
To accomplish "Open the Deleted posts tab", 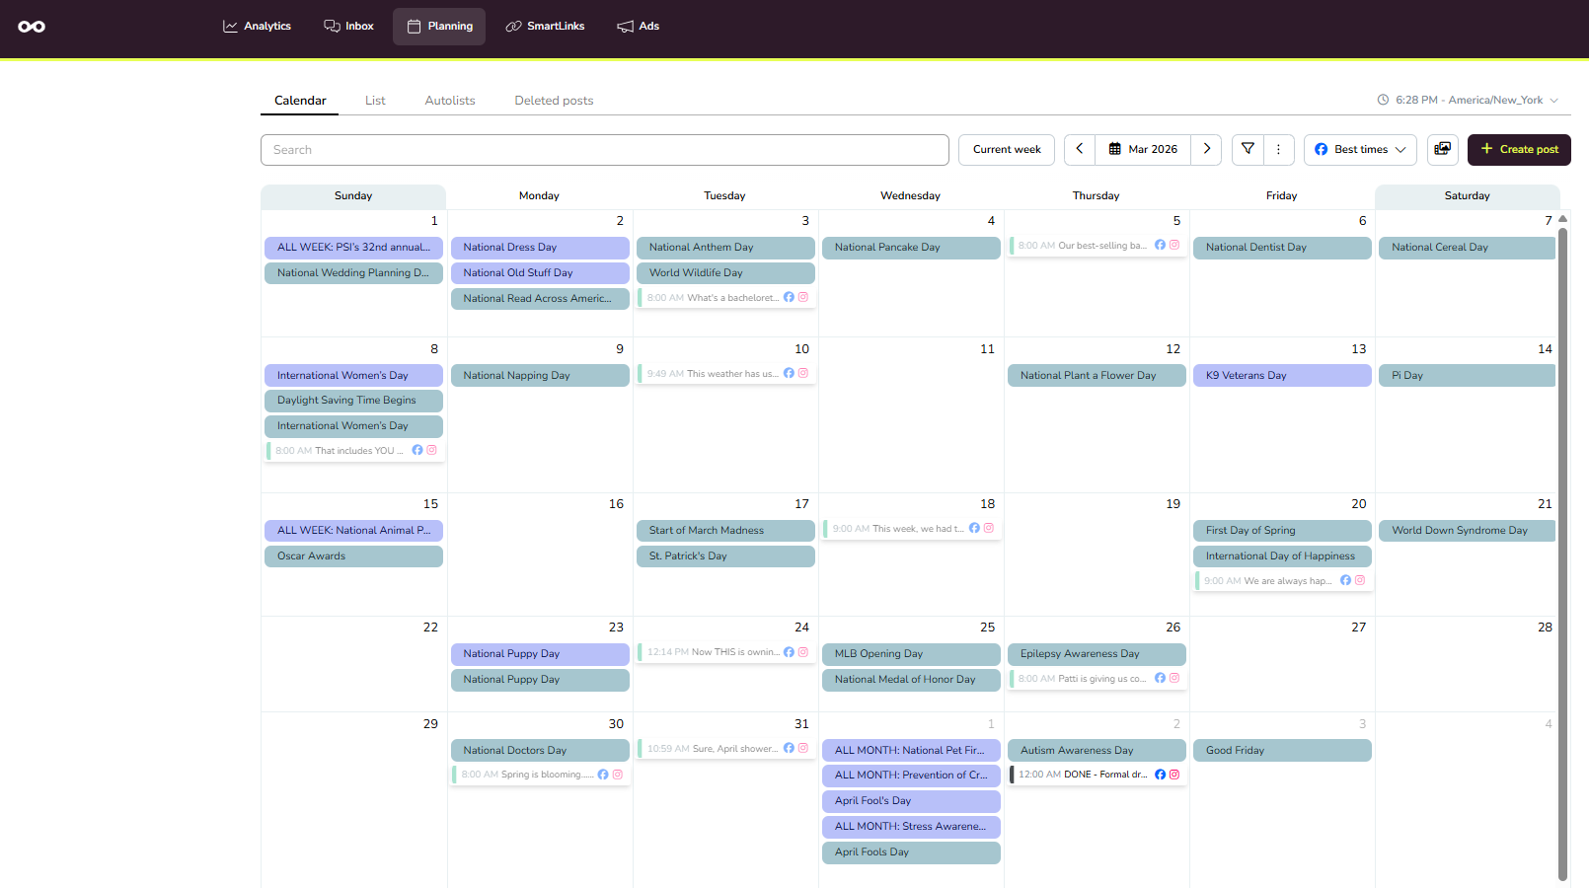I will [x=554, y=100].
